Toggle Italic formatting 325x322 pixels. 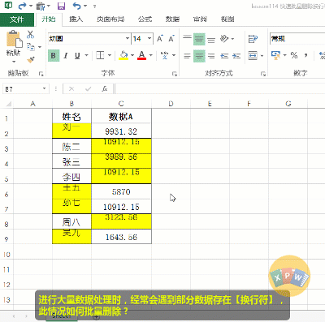point(66,56)
